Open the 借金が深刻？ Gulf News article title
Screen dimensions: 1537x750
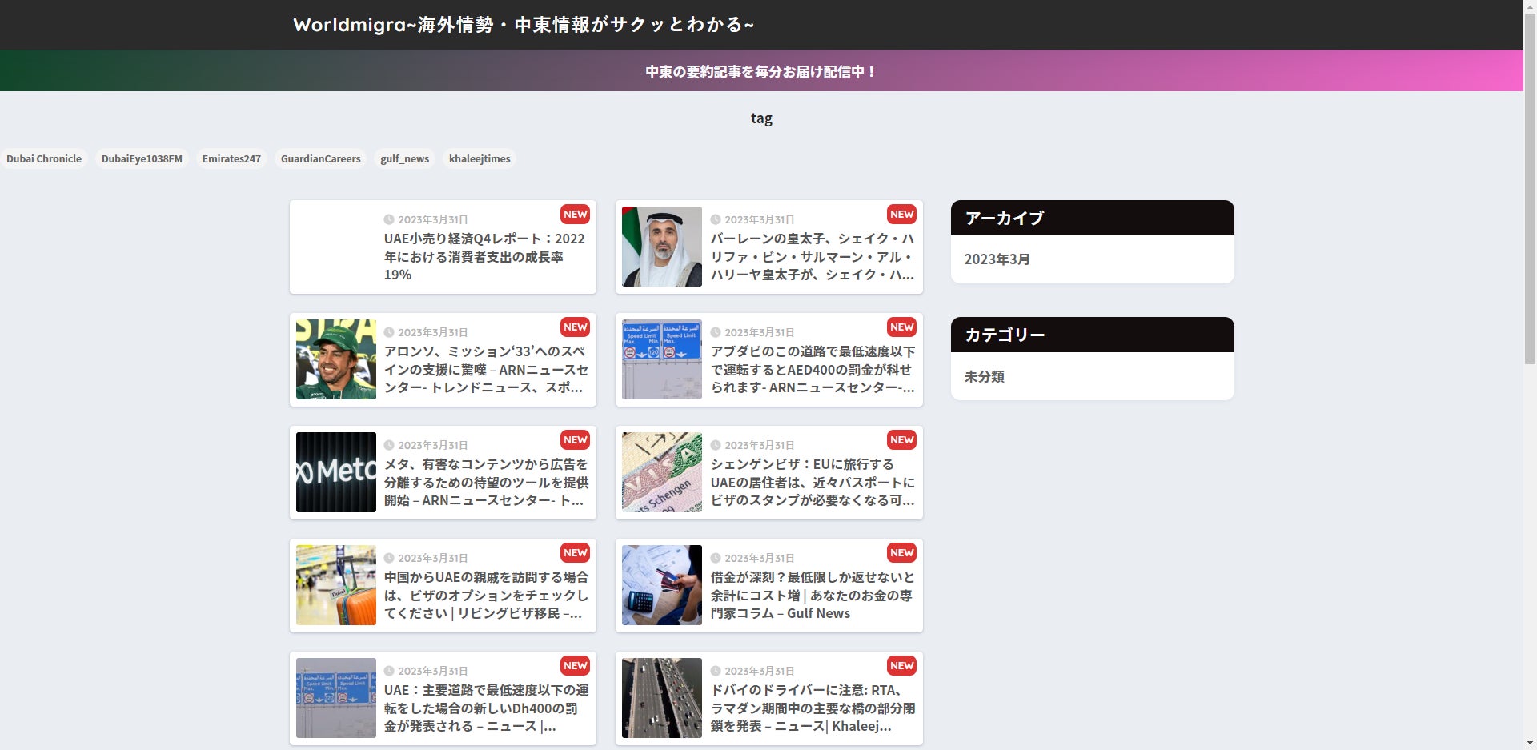(812, 595)
